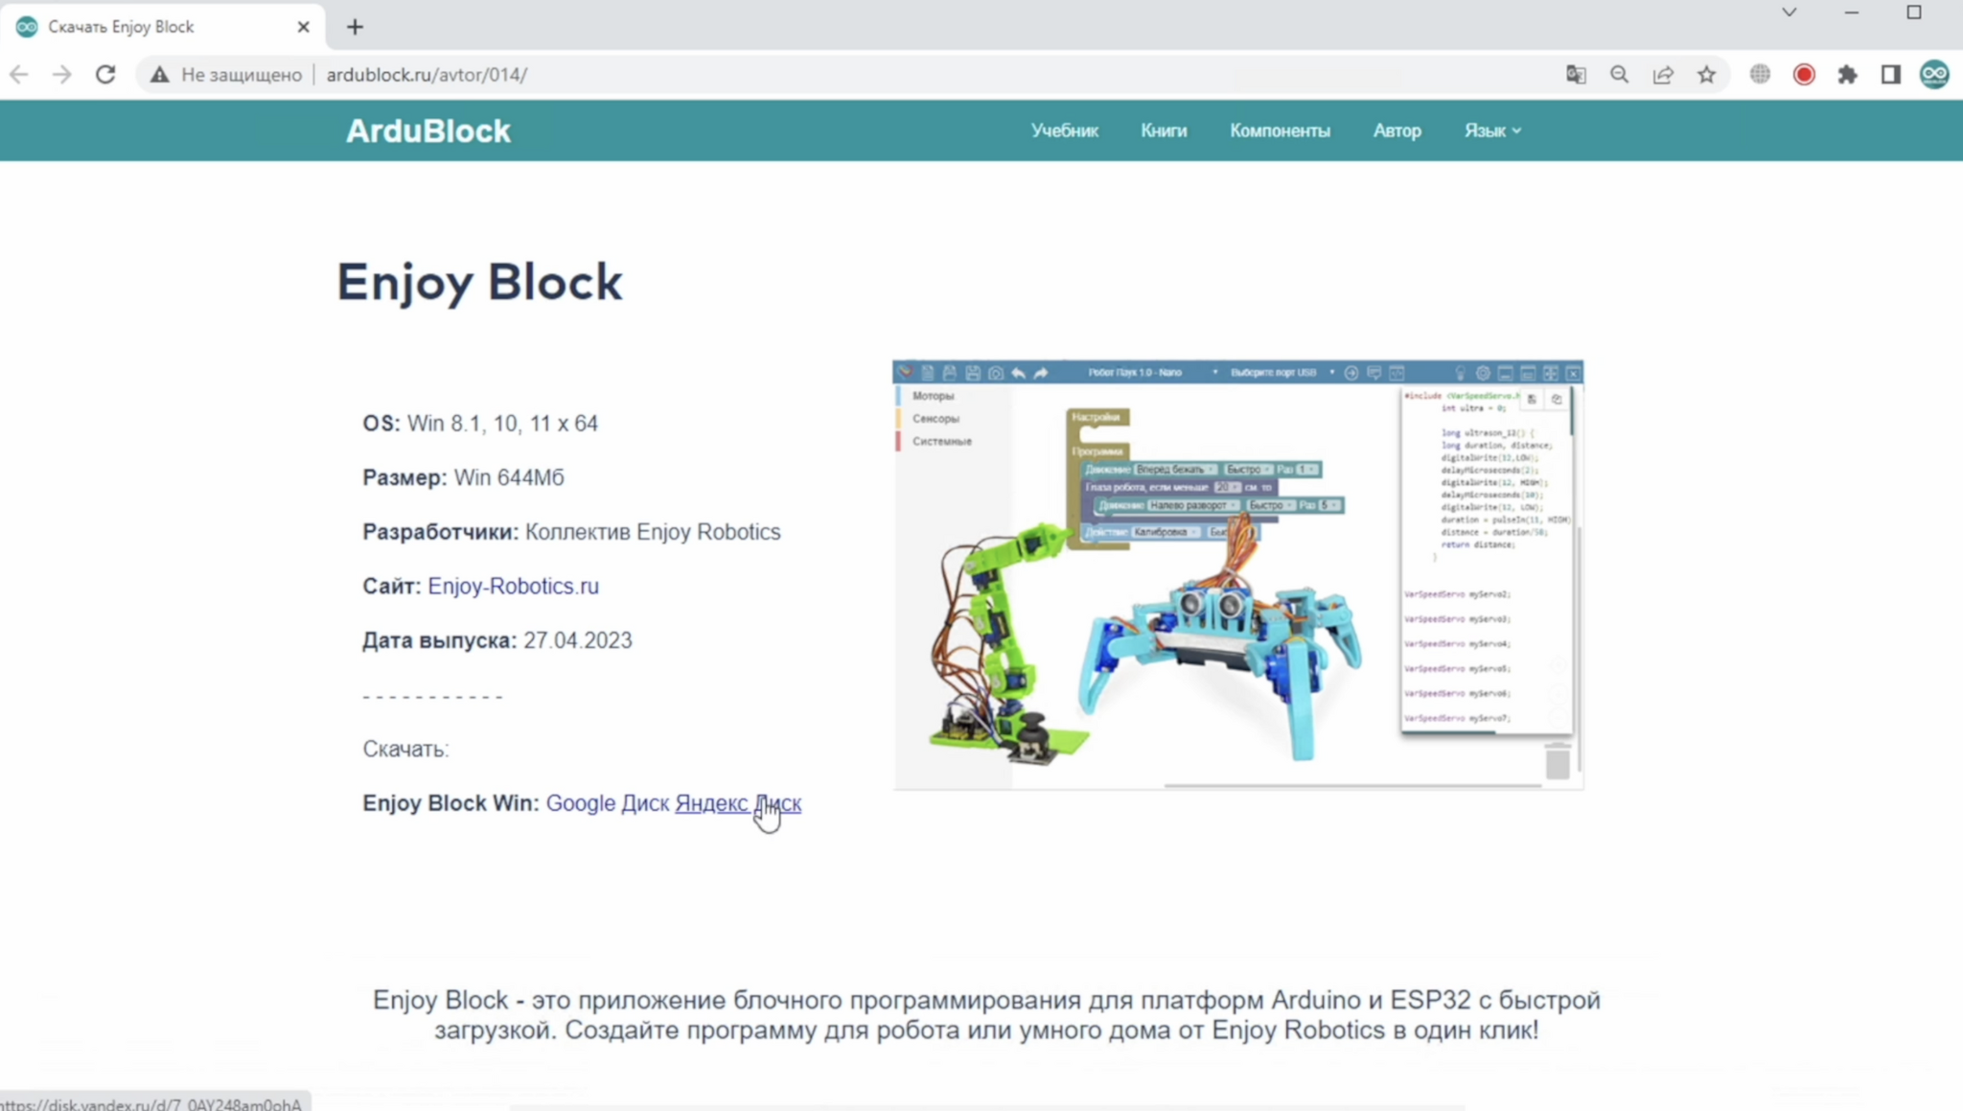Click the 'Скачать:' label

pyautogui.click(x=405, y=749)
